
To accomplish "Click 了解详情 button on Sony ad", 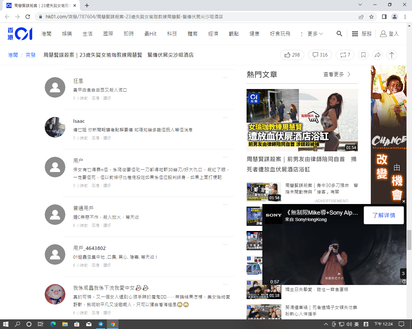I will (x=384, y=215).
